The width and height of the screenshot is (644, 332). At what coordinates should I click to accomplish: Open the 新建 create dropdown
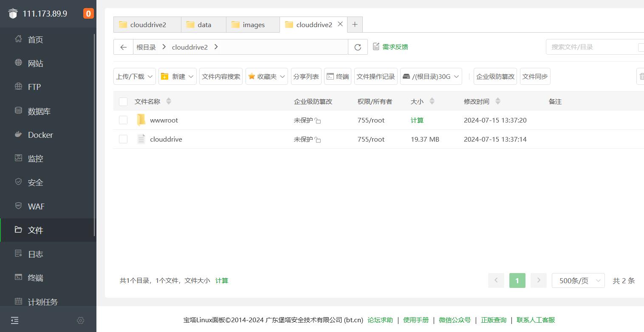[178, 76]
